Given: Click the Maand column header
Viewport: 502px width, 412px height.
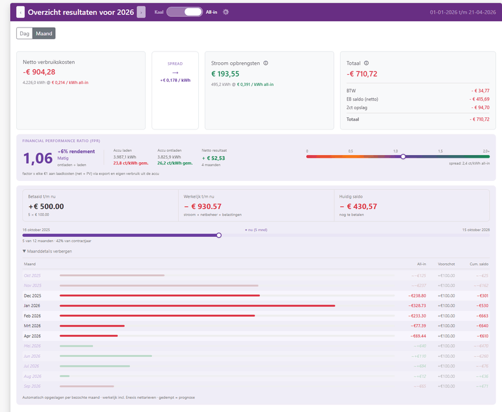Looking at the screenshot, I should pos(29,264).
